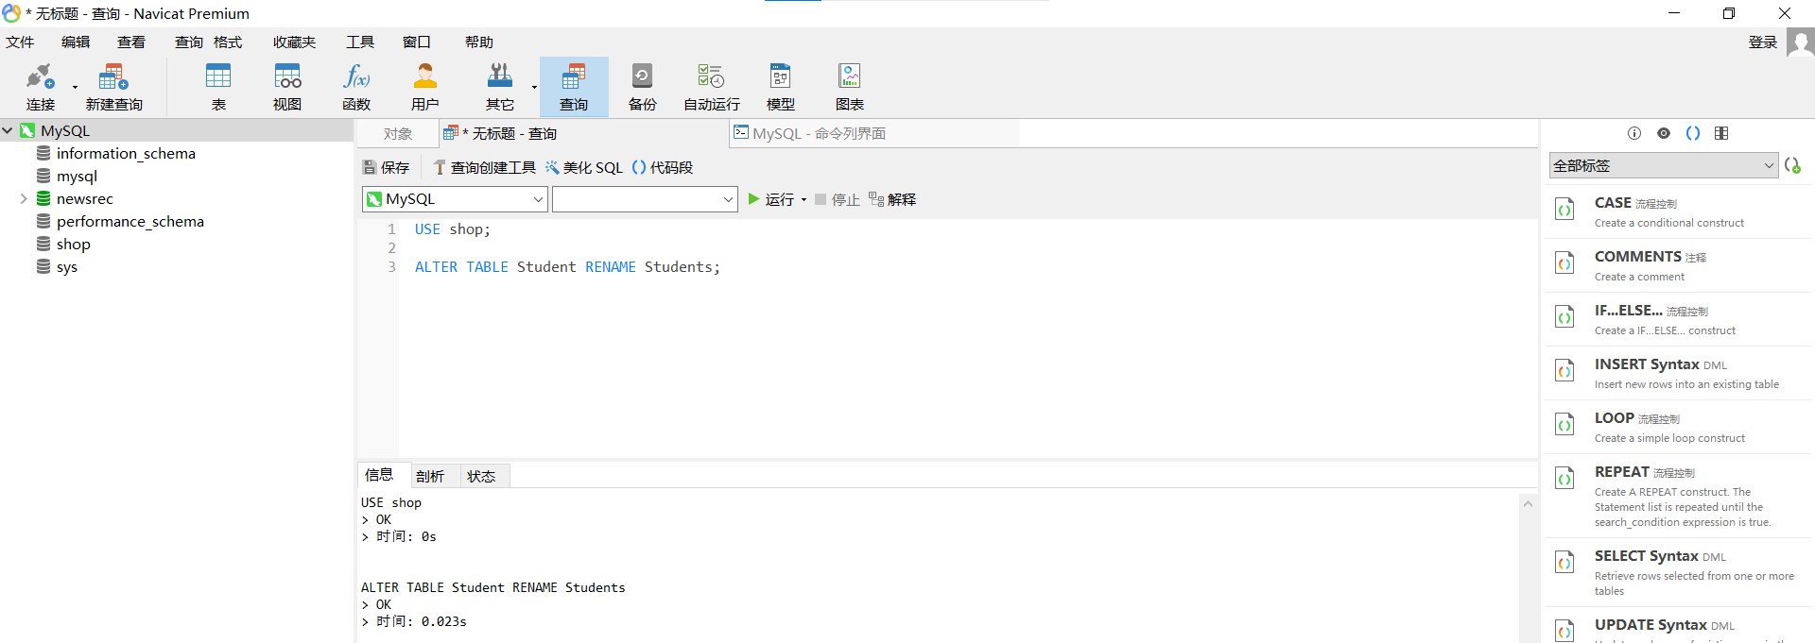Open the Tools menu

360,42
